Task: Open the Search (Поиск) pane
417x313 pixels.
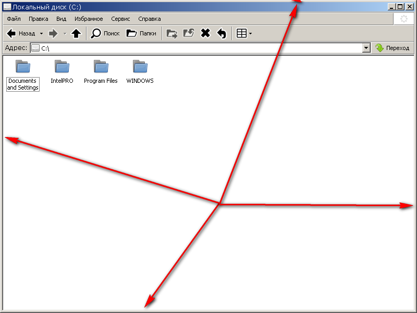Action: coord(105,33)
